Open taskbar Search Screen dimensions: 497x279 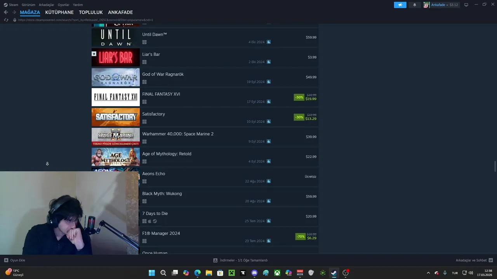tap(163, 273)
